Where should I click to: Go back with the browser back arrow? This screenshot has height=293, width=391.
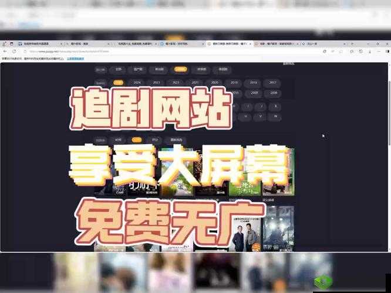(x=5, y=52)
